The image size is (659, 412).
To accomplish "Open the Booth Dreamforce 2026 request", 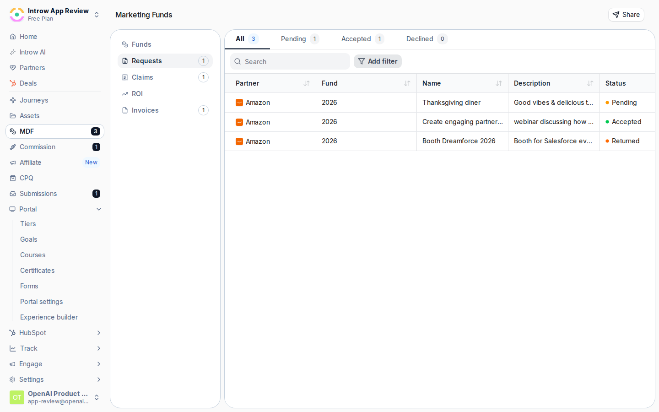I will tap(459, 141).
